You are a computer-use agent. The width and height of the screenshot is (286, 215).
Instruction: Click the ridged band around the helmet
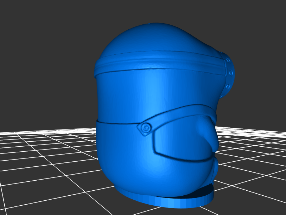157,64
